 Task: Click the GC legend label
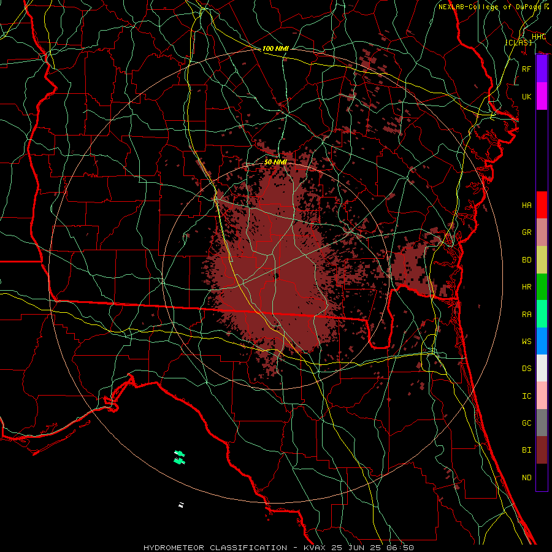(x=527, y=423)
